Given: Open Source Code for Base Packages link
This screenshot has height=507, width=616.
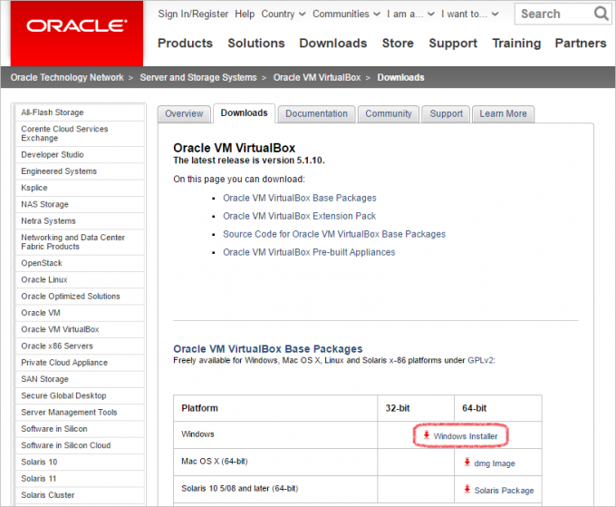Looking at the screenshot, I should pyautogui.click(x=334, y=234).
